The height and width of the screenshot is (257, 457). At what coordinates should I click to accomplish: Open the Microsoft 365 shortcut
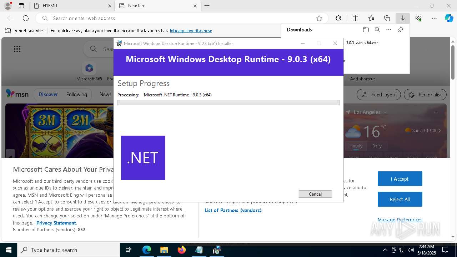tap(89, 71)
